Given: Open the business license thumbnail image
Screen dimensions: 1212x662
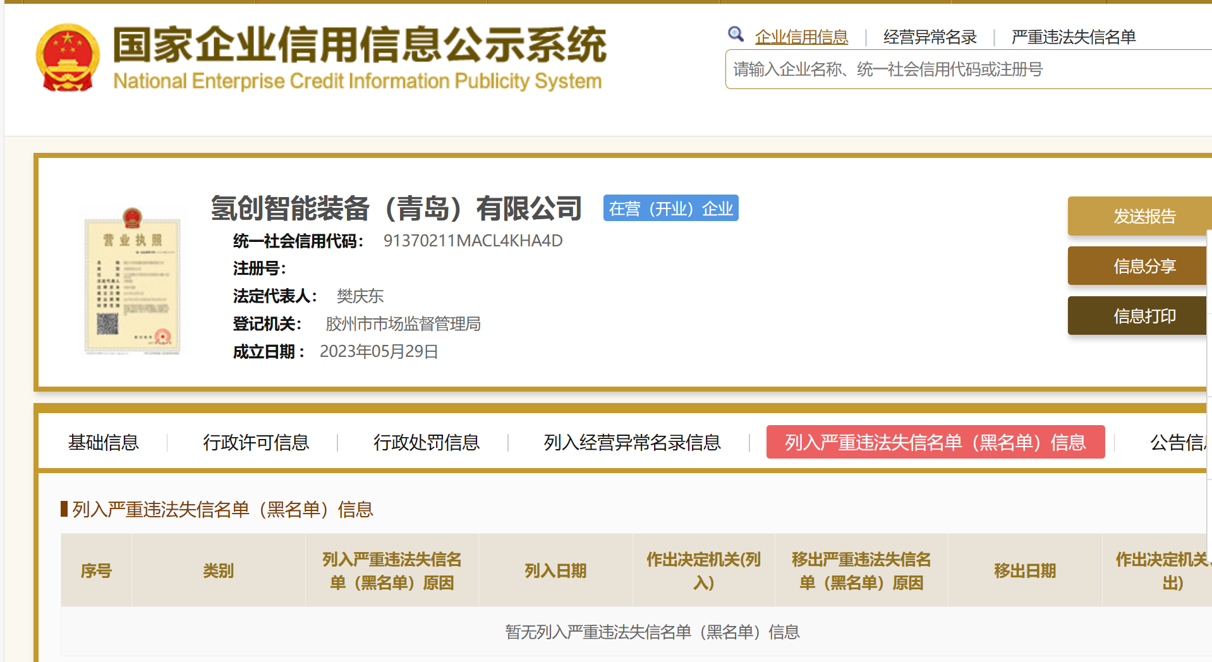Looking at the screenshot, I should coord(133,281).
